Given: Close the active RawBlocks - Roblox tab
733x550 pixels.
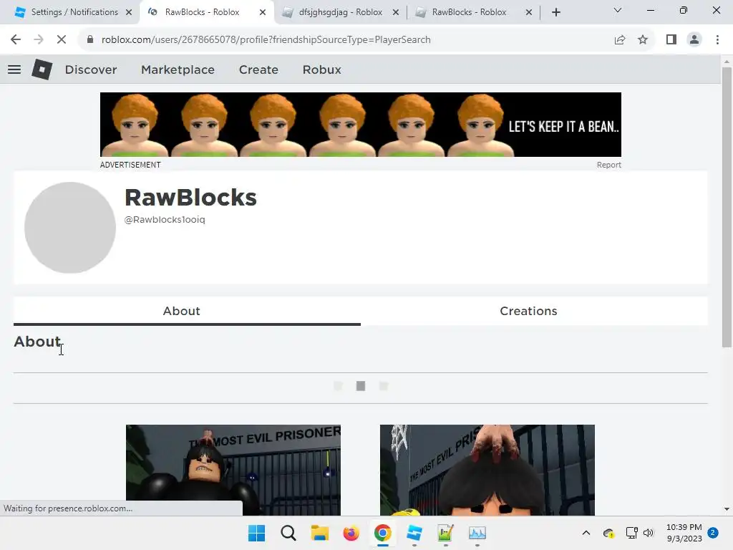Looking at the screenshot, I should point(263,12).
